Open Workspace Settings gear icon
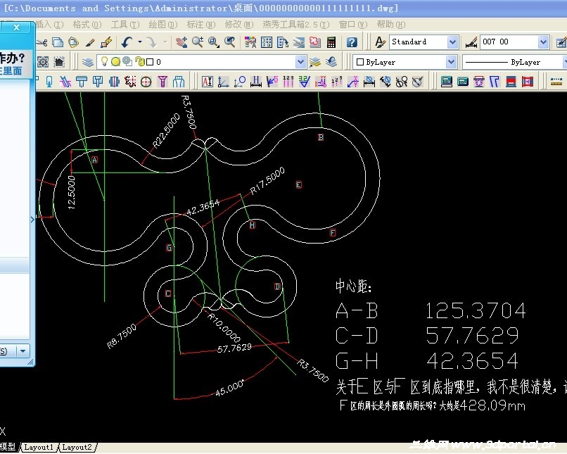Screen dimensions: 567x454 tap(43, 62)
